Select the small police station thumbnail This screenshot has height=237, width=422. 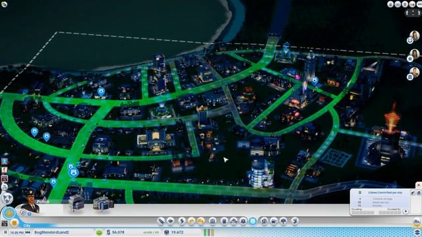76,202
